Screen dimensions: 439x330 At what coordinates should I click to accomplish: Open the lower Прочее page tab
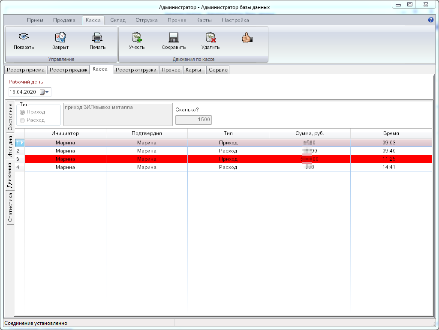pyautogui.click(x=171, y=70)
